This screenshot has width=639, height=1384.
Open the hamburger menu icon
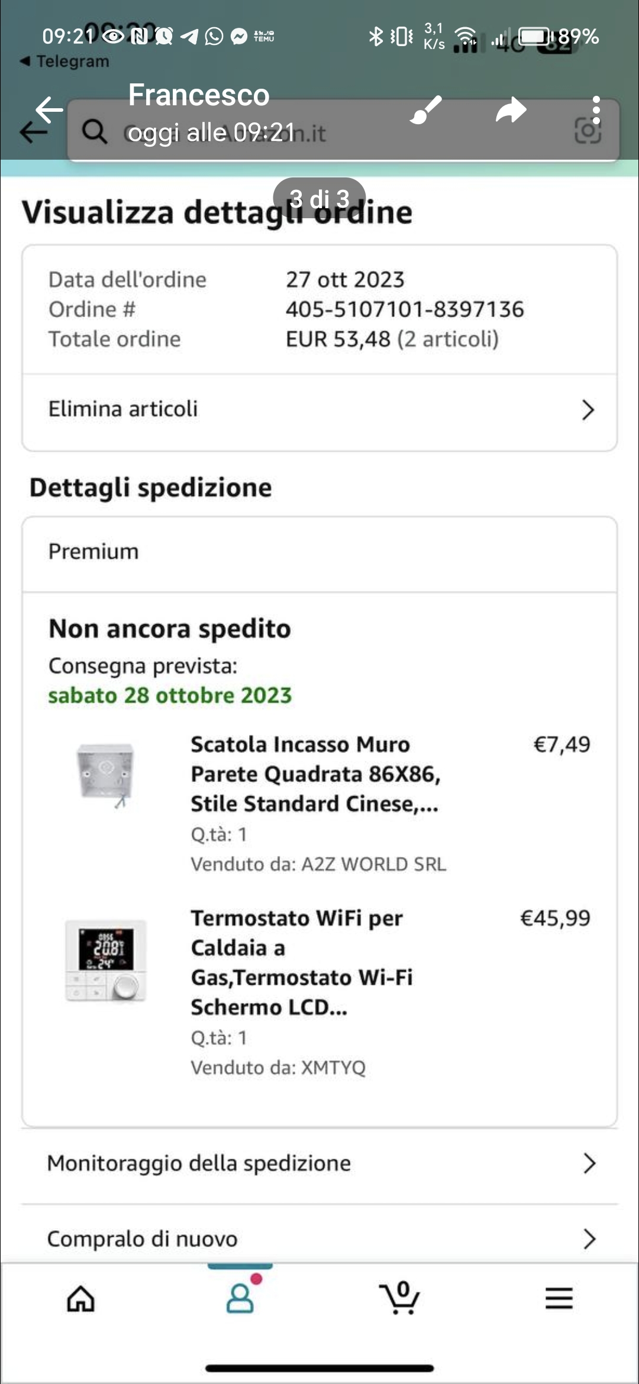click(x=559, y=1298)
